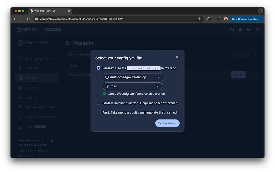Click the browser address bar
The height and width of the screenshot is (172, 275).
(x=110, y=19)
